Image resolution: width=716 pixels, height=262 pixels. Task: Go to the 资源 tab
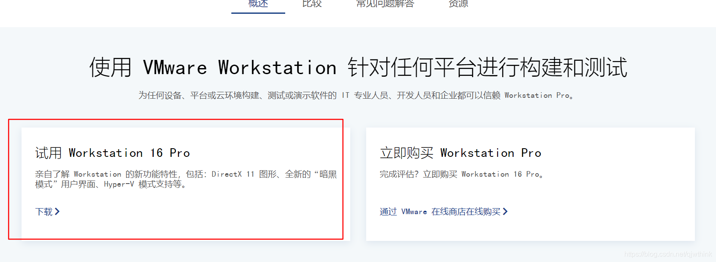[458, 4]
